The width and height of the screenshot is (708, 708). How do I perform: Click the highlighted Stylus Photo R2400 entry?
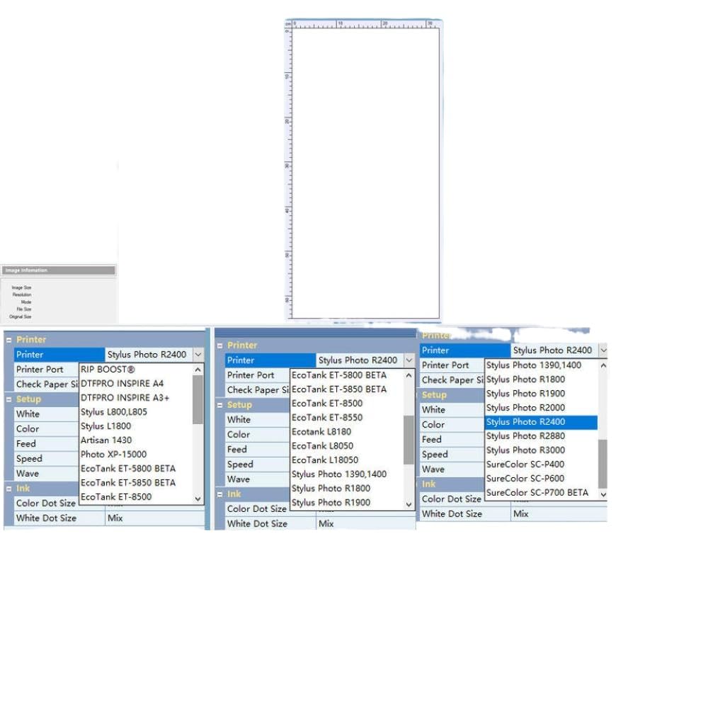click(x=541, y=422)
